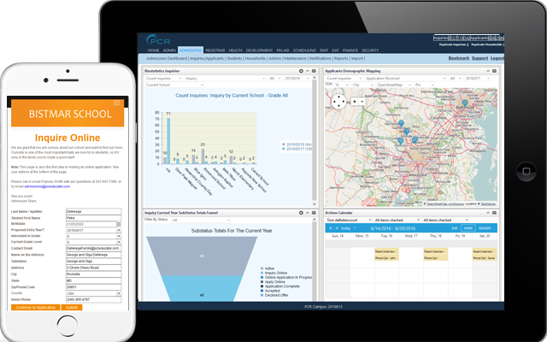The image size is (547, 342).
Task: Collapse the Biostatistics Inquiries panel
Action: pos(308,71)
